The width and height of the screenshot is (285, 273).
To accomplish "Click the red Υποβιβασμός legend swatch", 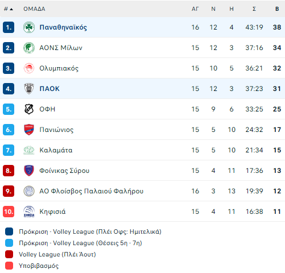I will coord(9,266).
